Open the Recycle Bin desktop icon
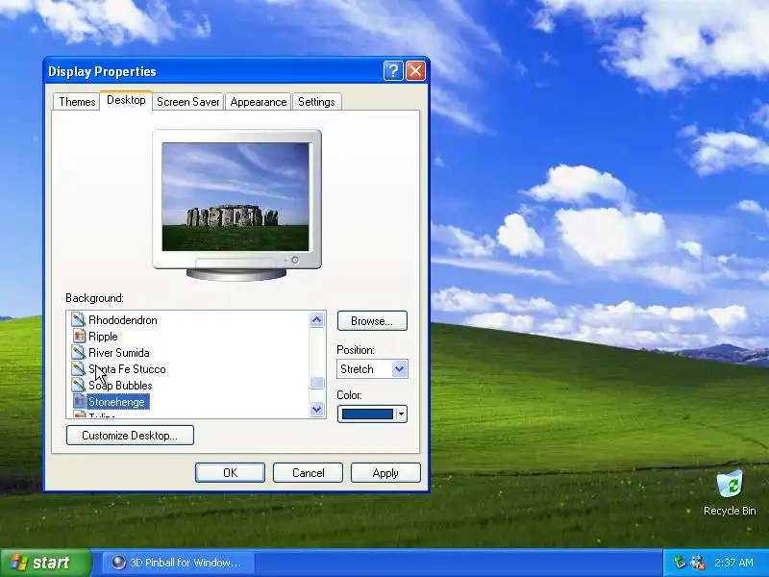This screenshot has height=577, width=769. pos(730,492)
